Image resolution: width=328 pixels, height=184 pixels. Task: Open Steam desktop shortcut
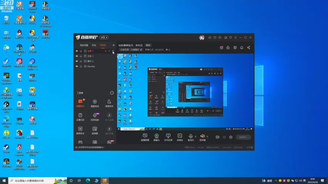[7, 149]
